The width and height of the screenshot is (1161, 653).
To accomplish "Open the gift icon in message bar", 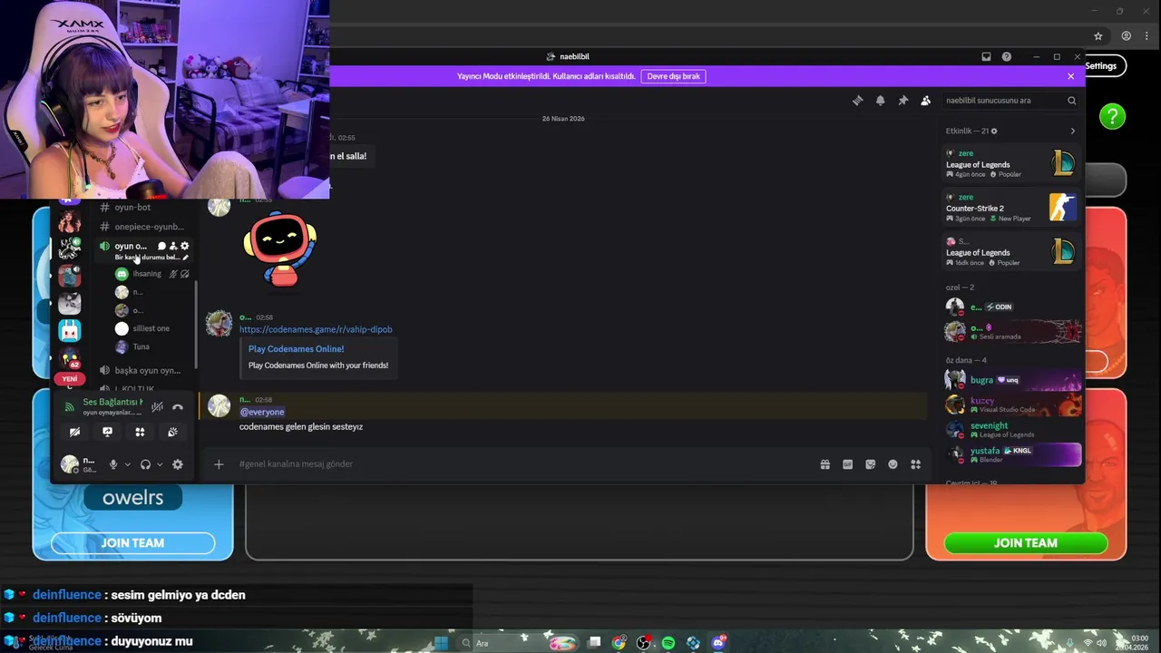I will click(824, 464).
